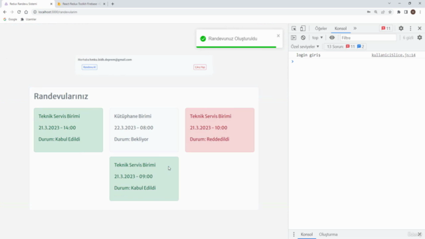This screenshot has height=239, width=425.
Task: Dismiss the Randevunuz Oluşturuldu toast
Action: pyautogui.click(x=278, y=36)
